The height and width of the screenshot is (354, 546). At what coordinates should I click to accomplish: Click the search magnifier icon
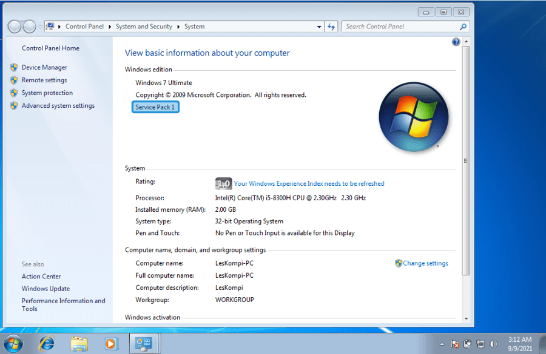click(463, 27)
